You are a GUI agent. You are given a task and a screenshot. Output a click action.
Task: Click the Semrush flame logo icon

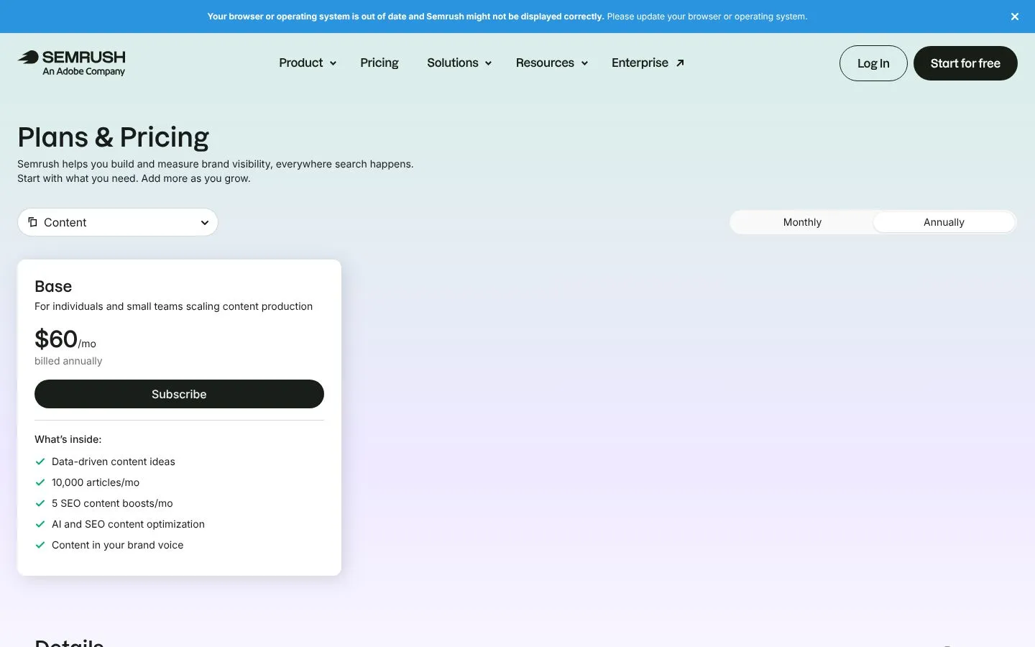coord(28,58)
